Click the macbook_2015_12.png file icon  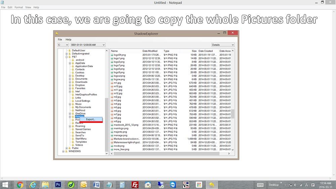tap(112, 125)
